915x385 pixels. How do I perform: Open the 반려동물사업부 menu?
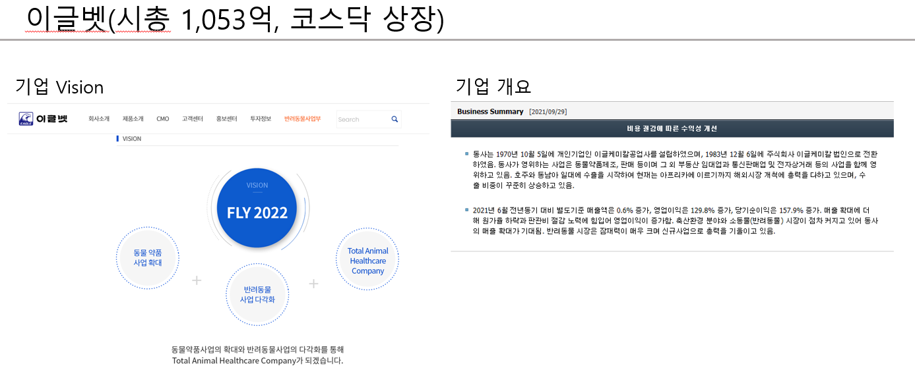302,119
